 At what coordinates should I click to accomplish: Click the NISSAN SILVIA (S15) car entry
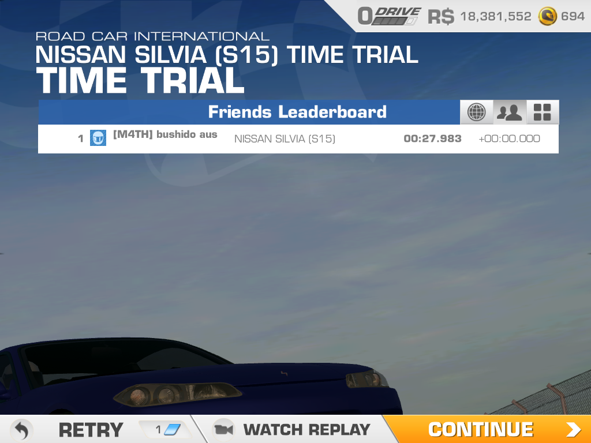pyautogui.click(x=285, y=139)
